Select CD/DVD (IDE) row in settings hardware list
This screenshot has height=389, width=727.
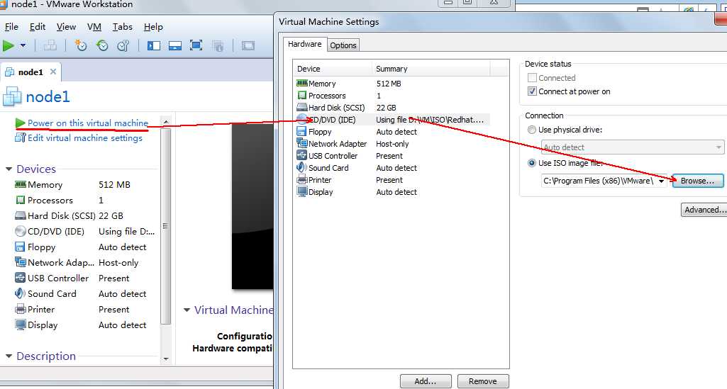tap(393, 120)
